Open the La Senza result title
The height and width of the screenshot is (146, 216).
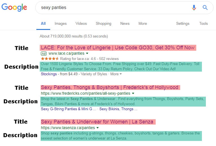click(97, 122)
